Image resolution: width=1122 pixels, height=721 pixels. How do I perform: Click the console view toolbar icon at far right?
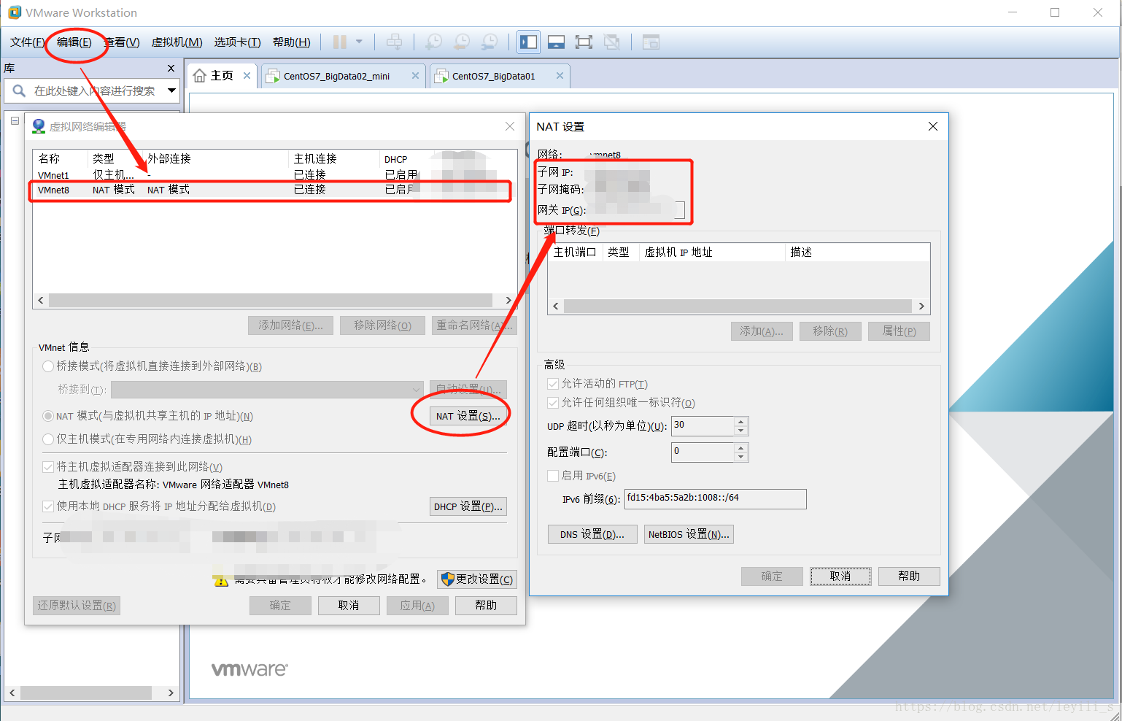(x=651, y=42)
